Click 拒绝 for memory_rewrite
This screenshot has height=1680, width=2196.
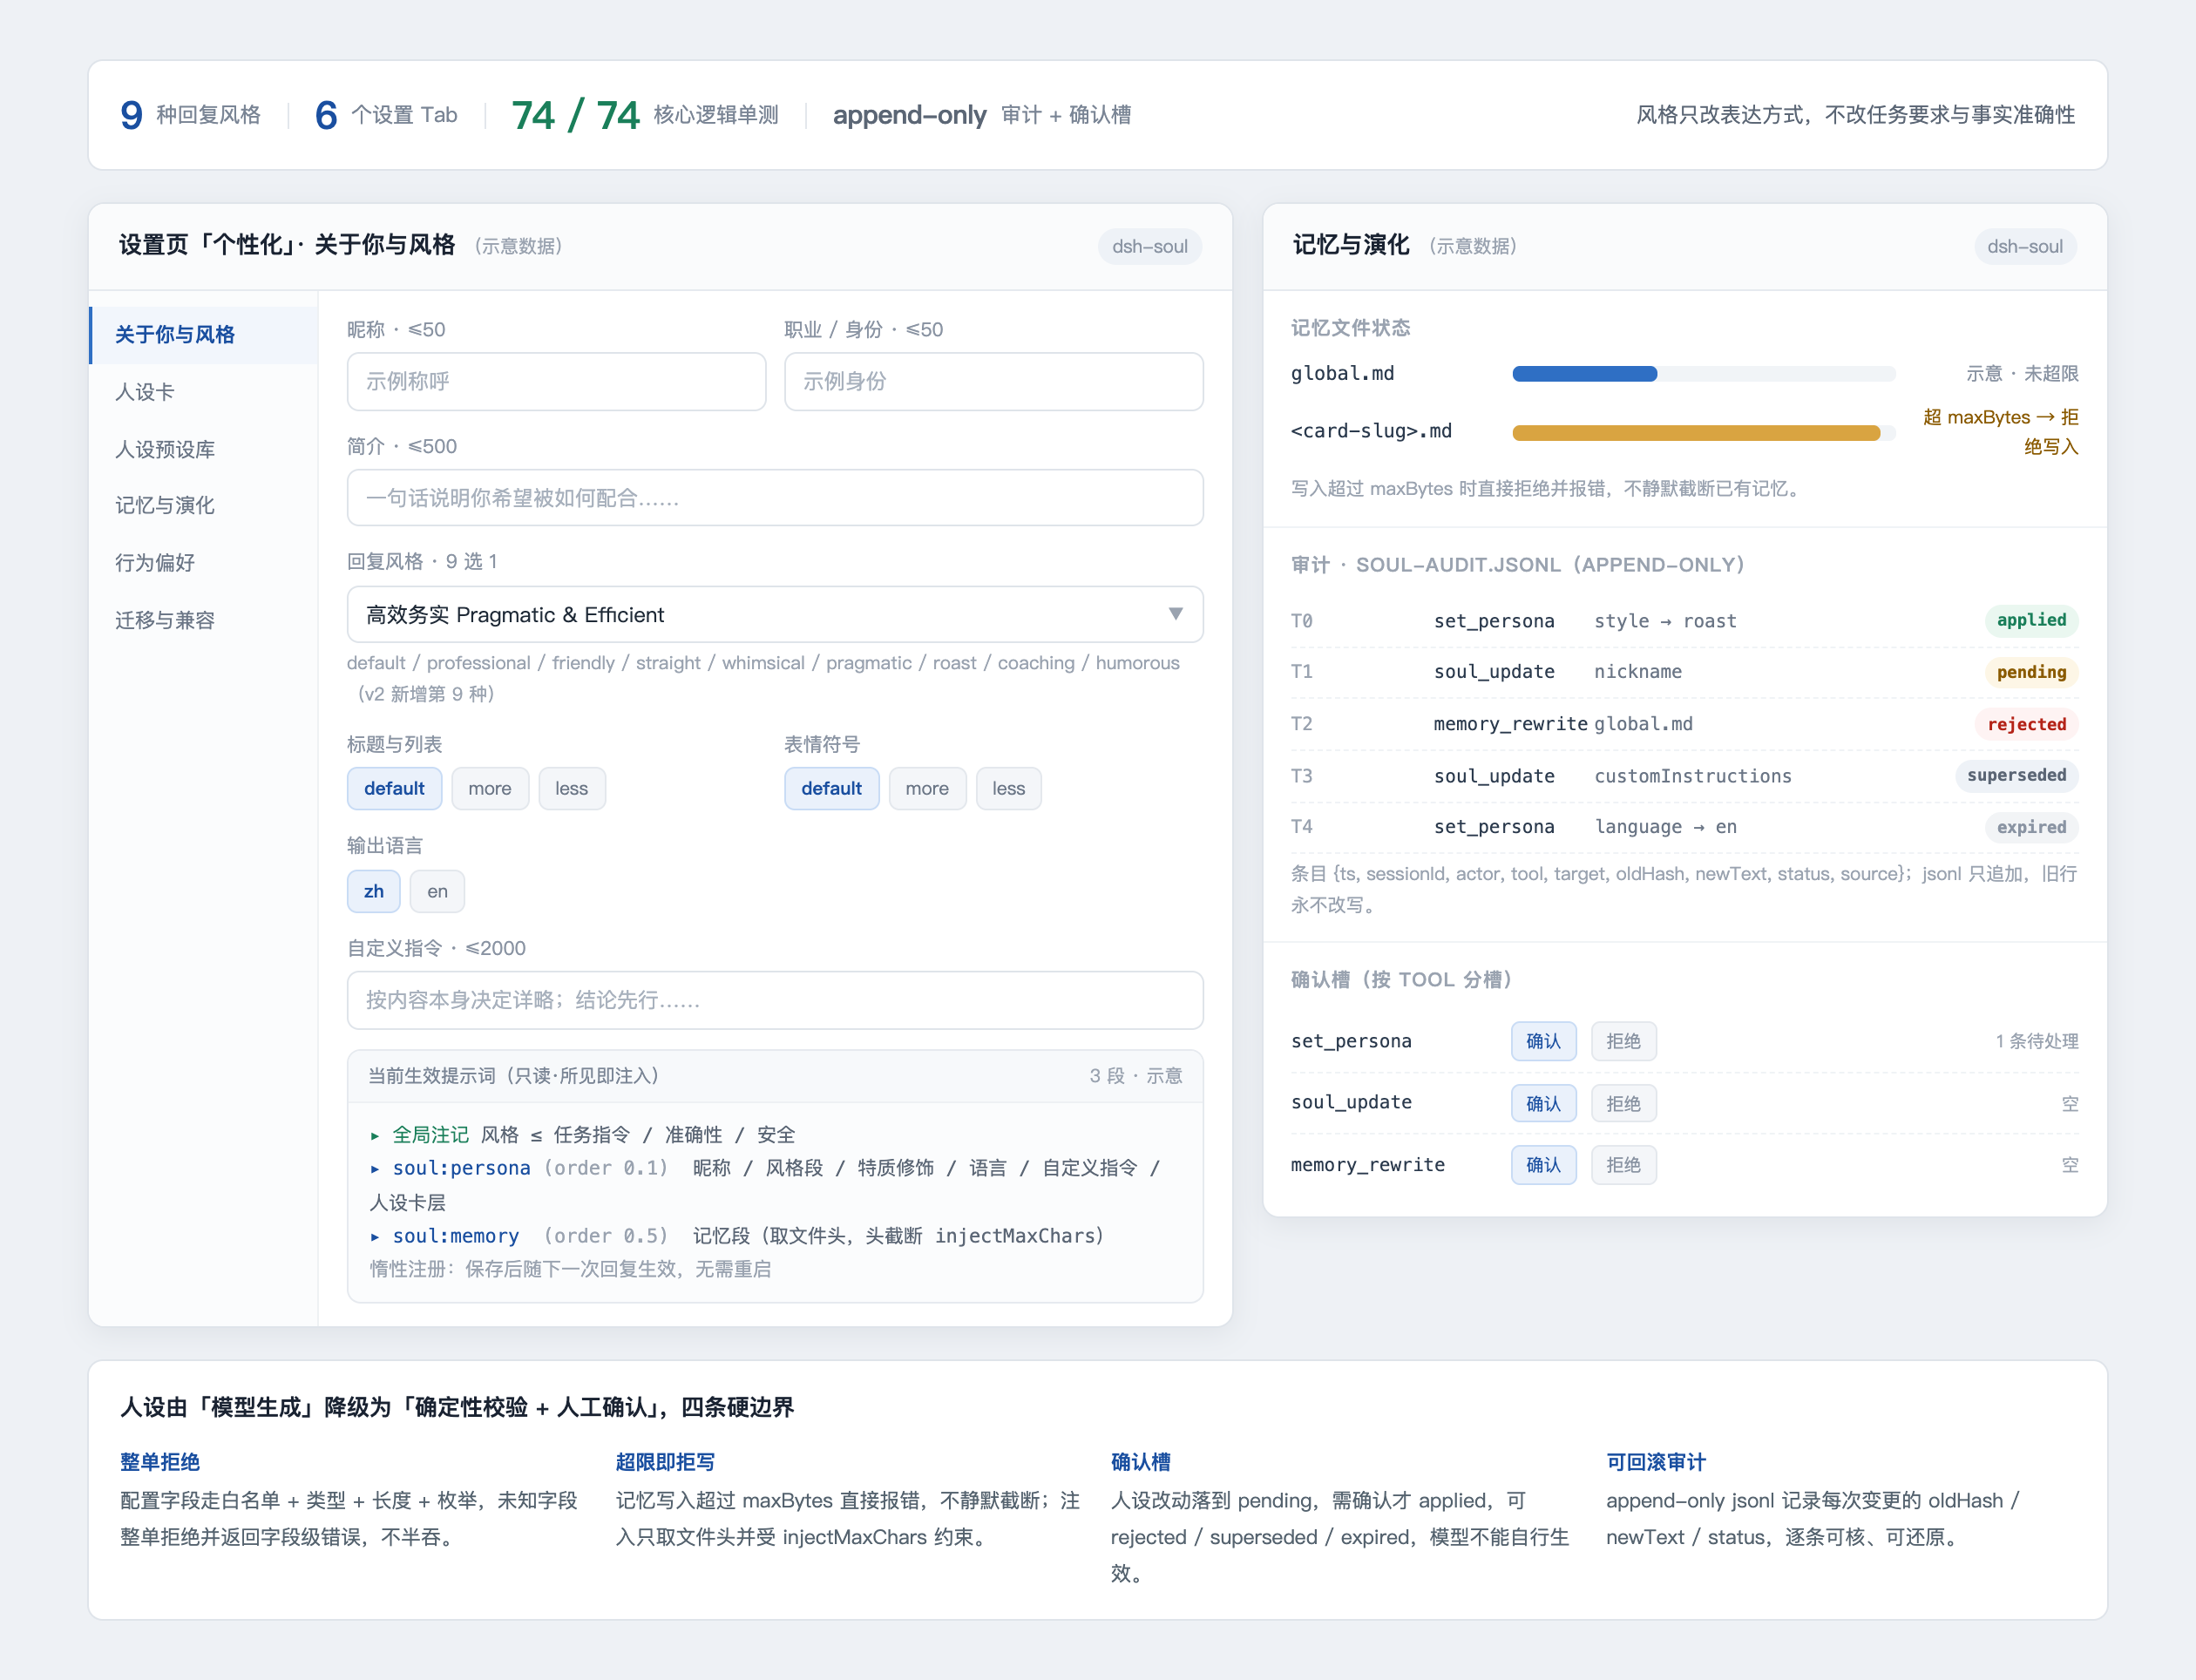1623,1165
